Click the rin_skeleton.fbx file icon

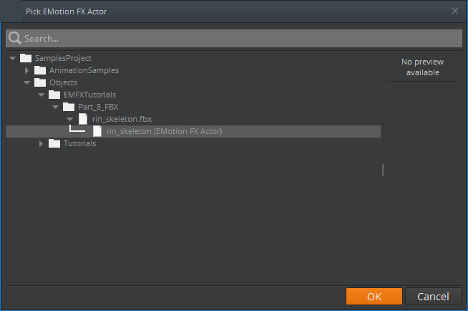pyautogui.click(x=83, y=119)
